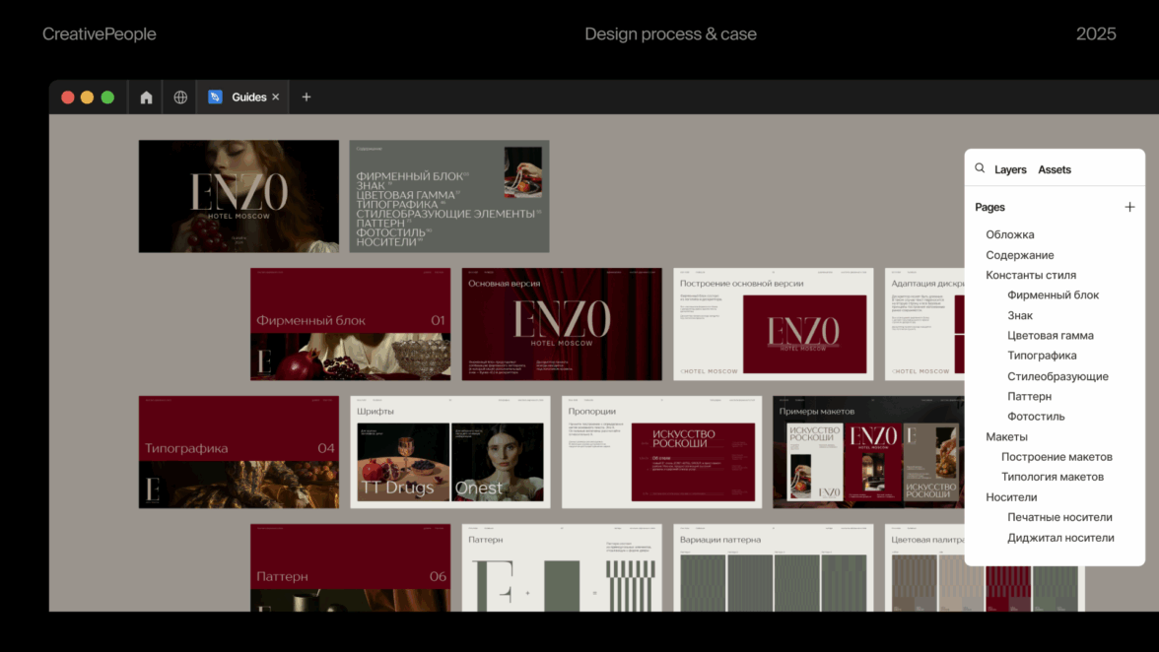Click the search magnifier in the panel
Image resolution: width=1159 pixels, height=652 pixels.
point(980,168)
